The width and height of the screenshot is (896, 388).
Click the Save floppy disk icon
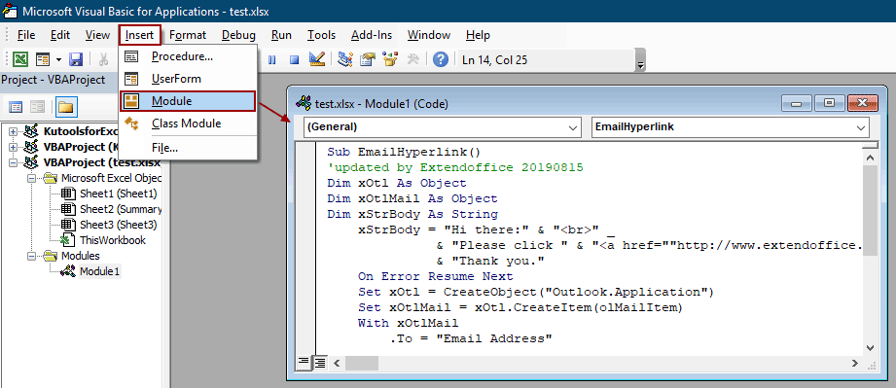point(76,59)
